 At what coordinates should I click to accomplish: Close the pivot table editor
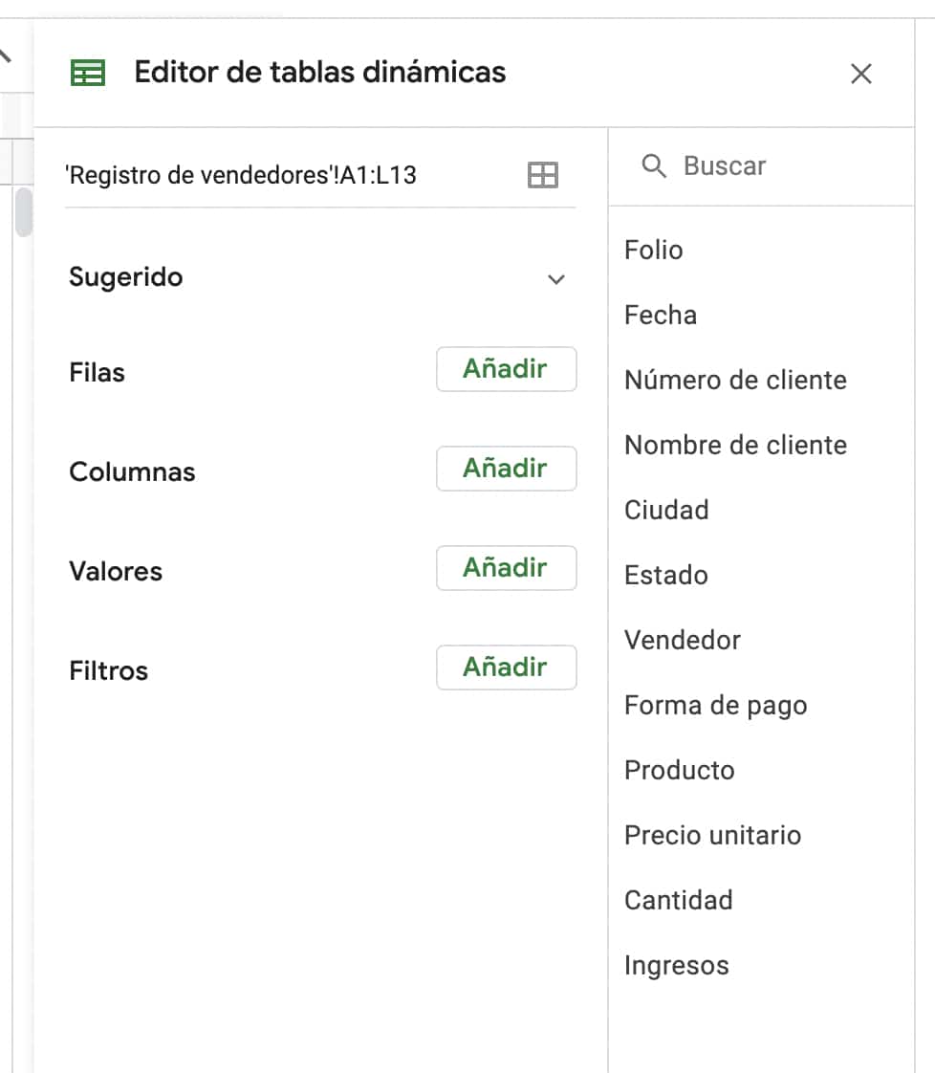tap(861, 74)
